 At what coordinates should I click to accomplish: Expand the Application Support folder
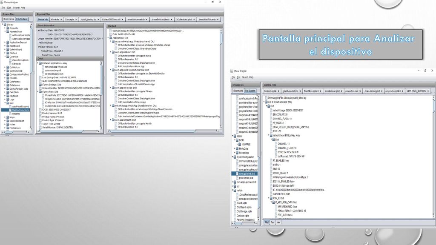click(x=5, y=43)
